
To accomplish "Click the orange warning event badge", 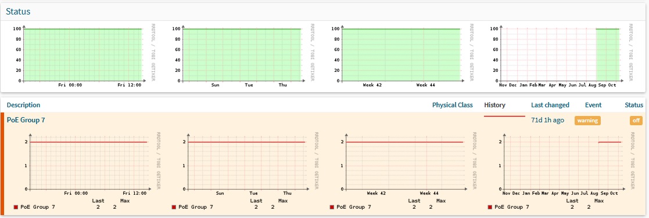I will tap(587, 121).
